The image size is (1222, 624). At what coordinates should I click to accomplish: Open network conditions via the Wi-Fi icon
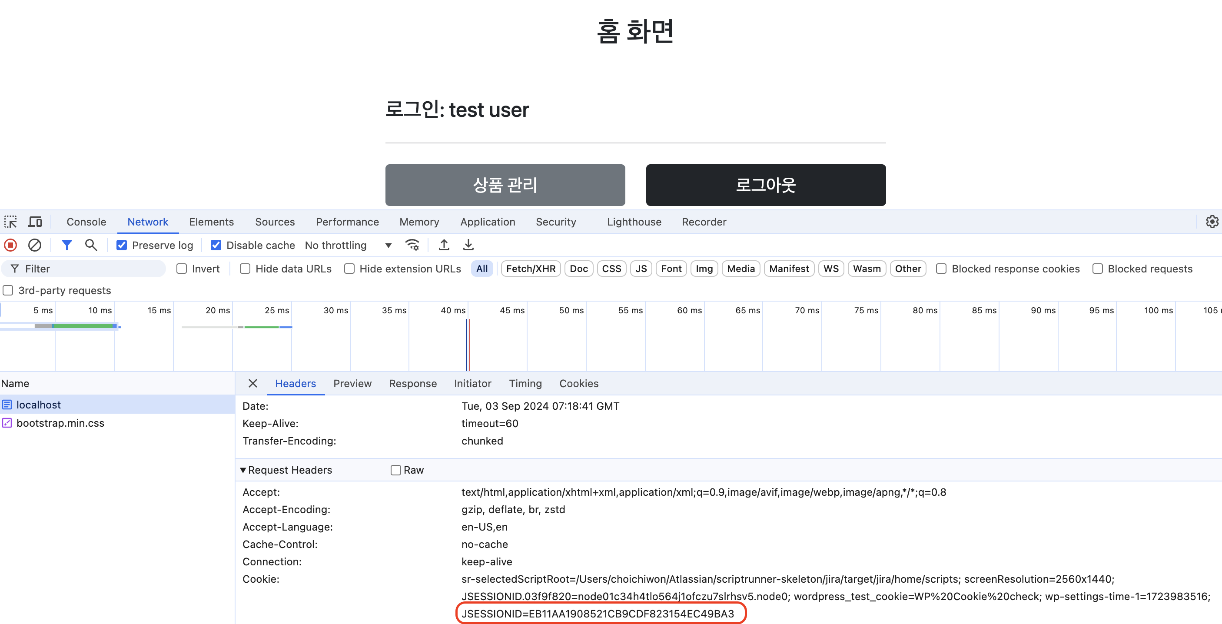412,245
